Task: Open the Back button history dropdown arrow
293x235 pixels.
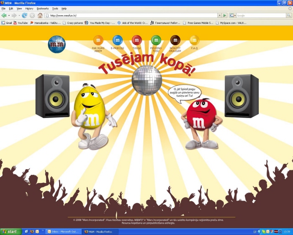Action: (9, 16)
